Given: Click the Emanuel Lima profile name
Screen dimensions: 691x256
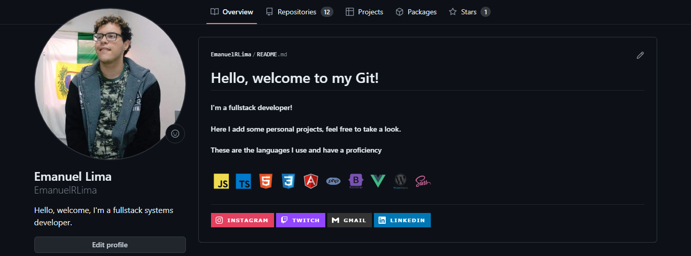Looking at the screenshot, I should tap(73, 177).
